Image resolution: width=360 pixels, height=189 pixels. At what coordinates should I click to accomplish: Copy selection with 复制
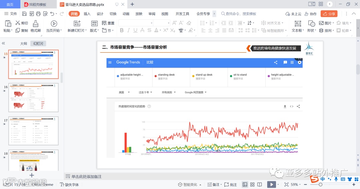(22, 30)
